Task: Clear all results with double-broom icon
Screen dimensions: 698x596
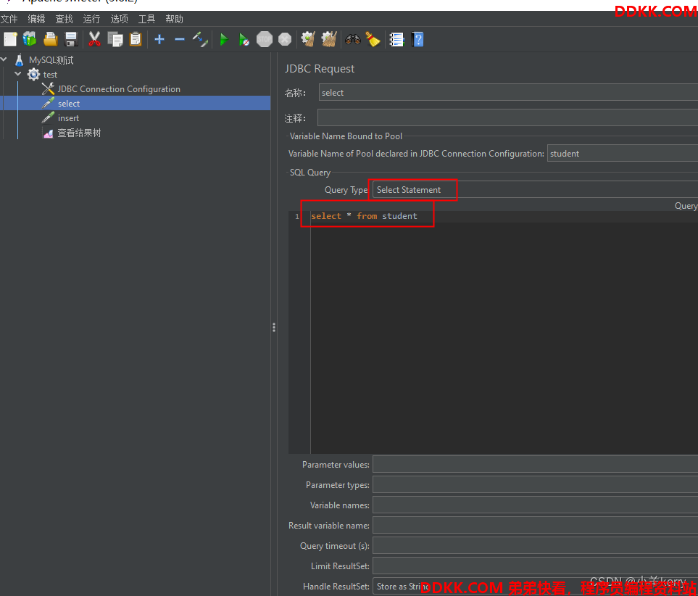Action: pyautogui.click(x=329, y=39)
